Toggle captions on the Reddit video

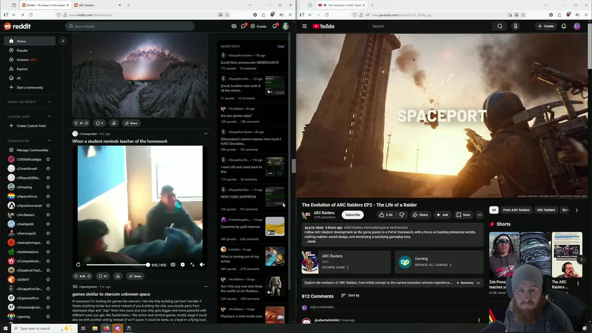(x=173, y=265)
